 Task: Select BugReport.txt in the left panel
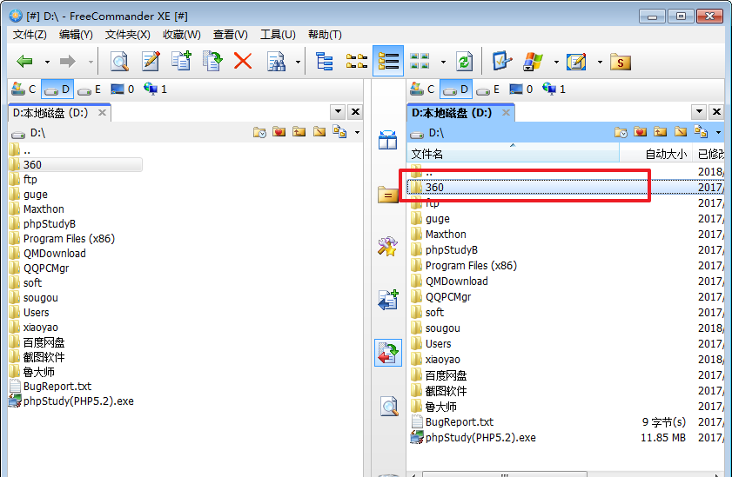[57, 386]
